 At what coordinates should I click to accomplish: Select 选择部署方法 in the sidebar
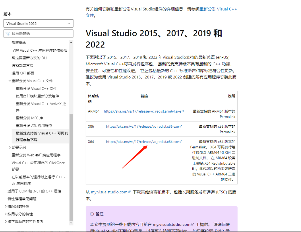(x=22, y=66)
